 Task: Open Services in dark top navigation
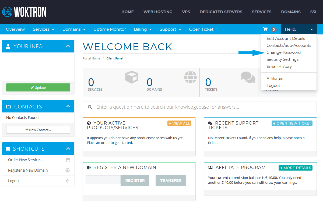tap(262, 12)
